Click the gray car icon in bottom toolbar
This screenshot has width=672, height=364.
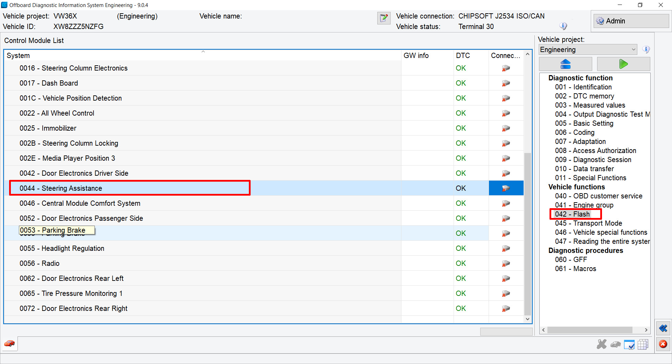click(615, 345)
